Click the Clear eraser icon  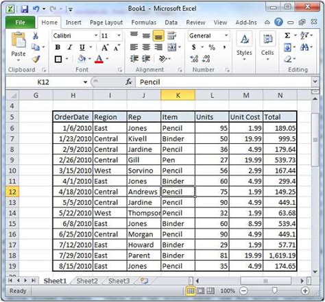coord(288,59)
